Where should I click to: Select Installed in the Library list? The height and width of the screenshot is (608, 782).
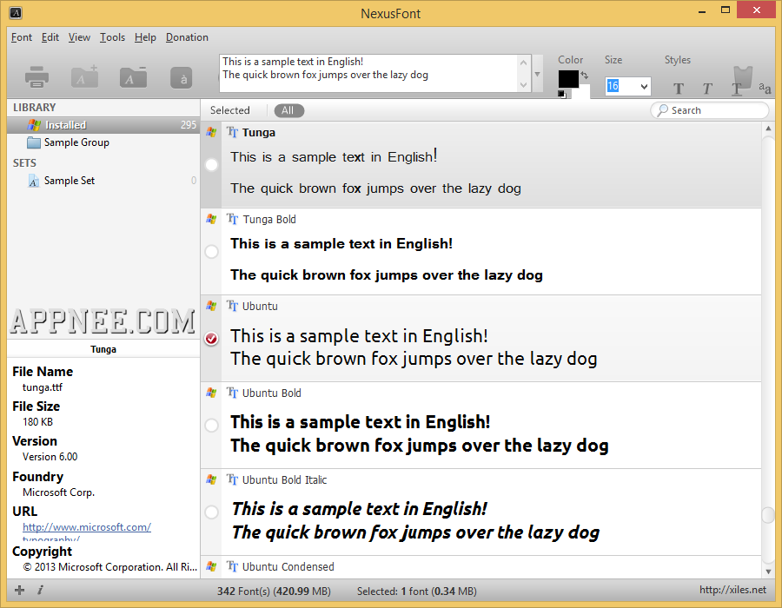(x=103, y=125)
